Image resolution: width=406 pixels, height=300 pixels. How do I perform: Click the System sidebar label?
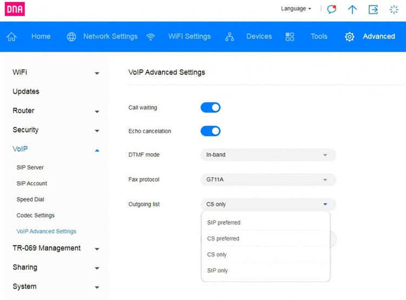pos(24,286)
